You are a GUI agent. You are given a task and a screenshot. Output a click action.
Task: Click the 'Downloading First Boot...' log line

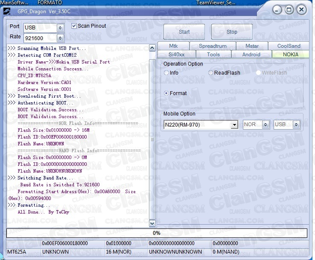[44, 96]
